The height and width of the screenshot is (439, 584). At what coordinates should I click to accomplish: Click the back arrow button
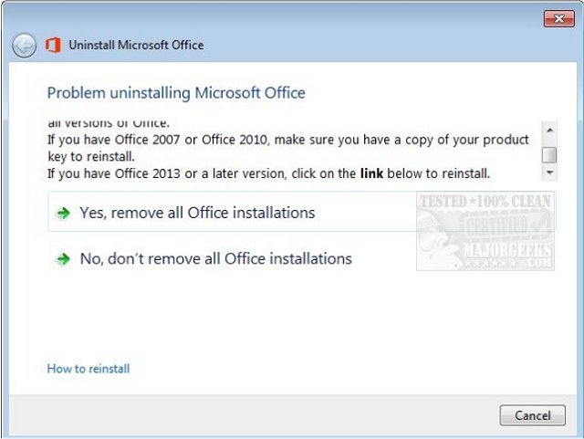pyautogui.click(x=25, y=45)
